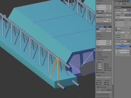The height and width of the screenshot is (98, 131).
Task: Enable the Constant Offset checkbox
Action: tap(116, 20)
